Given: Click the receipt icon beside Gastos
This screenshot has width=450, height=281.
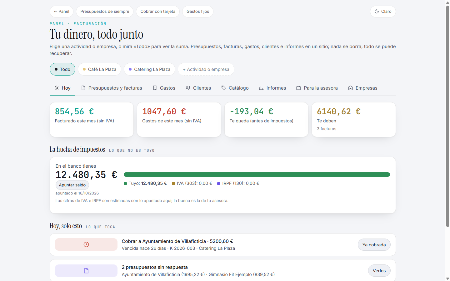Looking at the screenshot, I should pos(155,88).
